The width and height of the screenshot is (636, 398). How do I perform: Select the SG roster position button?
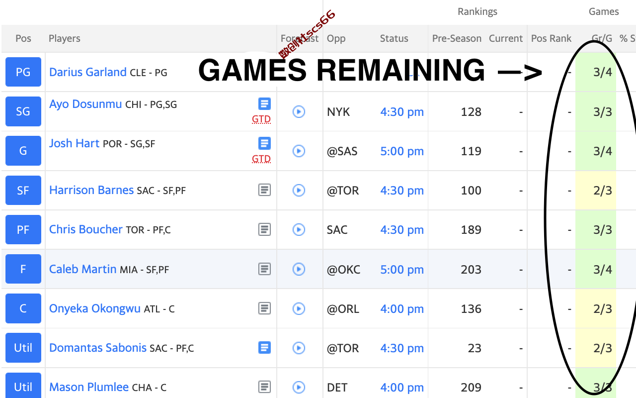tap(23, 111)
